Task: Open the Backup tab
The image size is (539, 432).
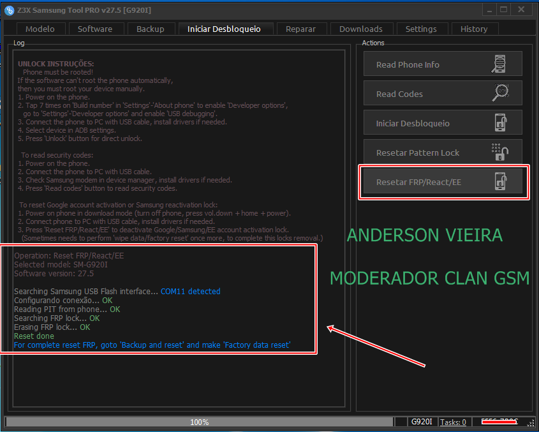Action: (x=151, y=29)
